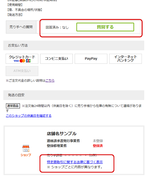Click the Mastercard logo icon
Viewport: 148px width, 180px height.
click(22, 61)
